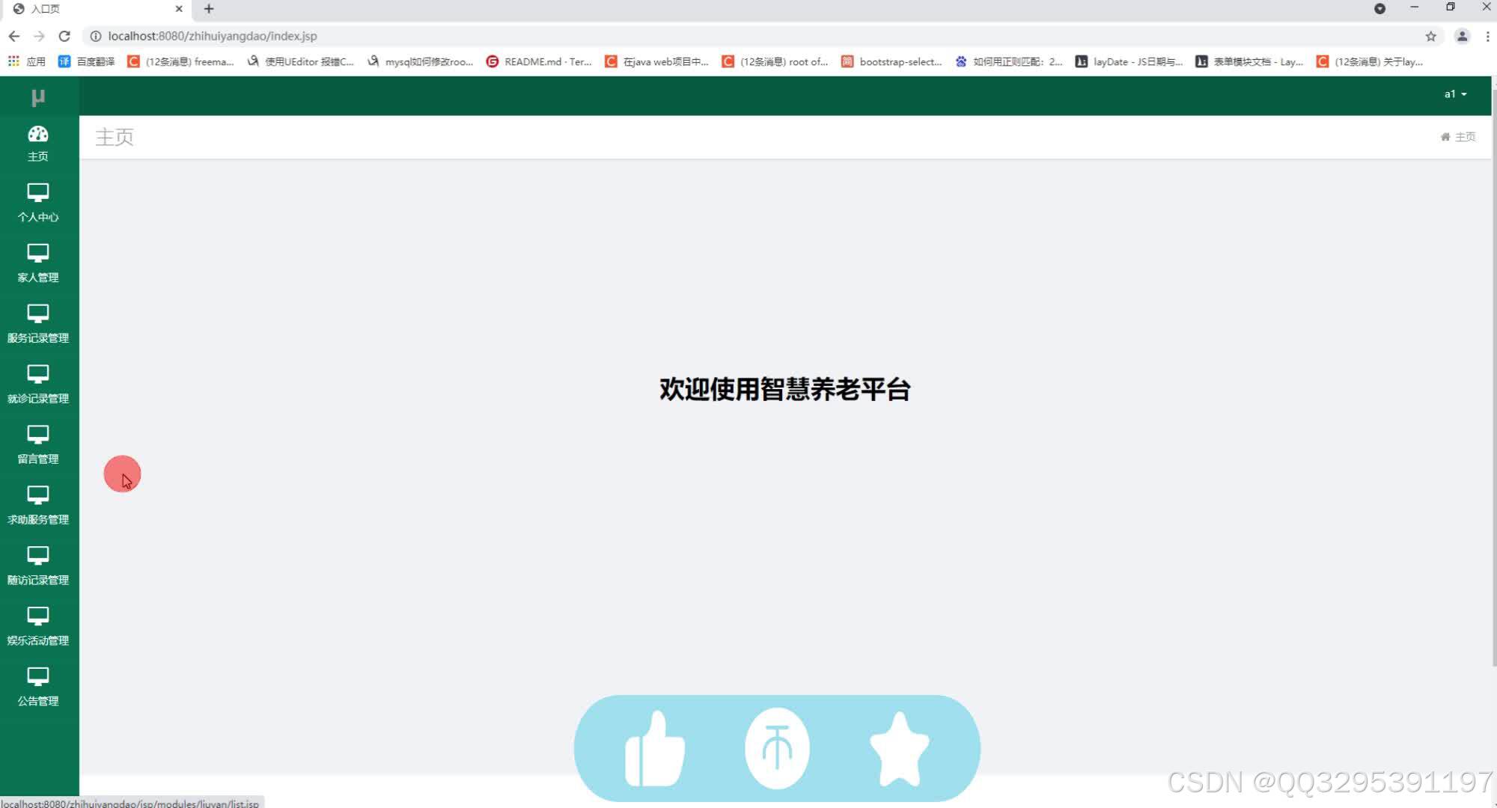
Task: Click the sidebar logo icon at top
Action: click(38, 97)
